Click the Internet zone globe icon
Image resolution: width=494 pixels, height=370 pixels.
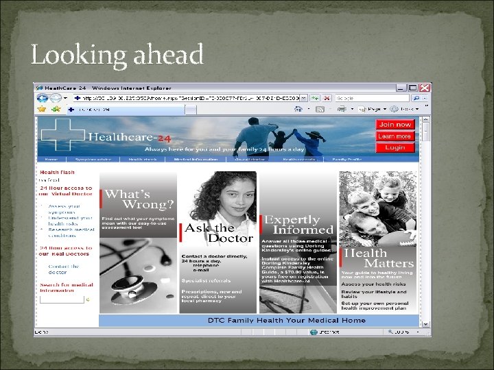tap(314, 332)
